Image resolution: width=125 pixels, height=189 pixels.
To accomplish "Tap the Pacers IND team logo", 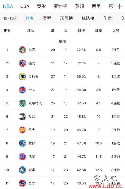I will [x=23, y=76].
